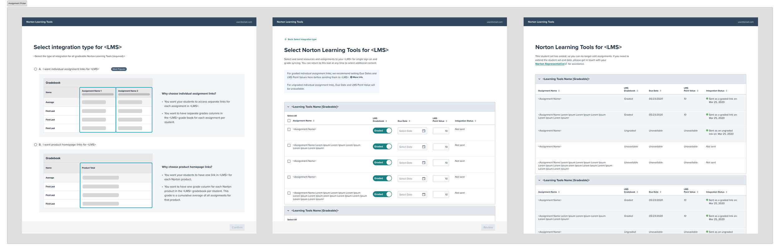Open the calendar icon in fifth assignment row
The height and width of the screenshot is (251, 780).
click(x=424, y=195)
